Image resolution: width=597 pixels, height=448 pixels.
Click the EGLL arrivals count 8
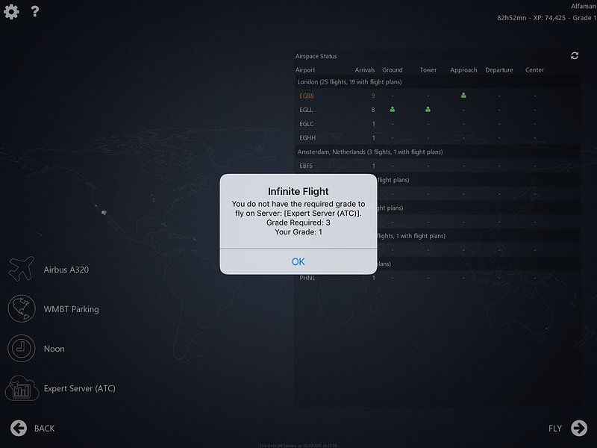[372, 110]
